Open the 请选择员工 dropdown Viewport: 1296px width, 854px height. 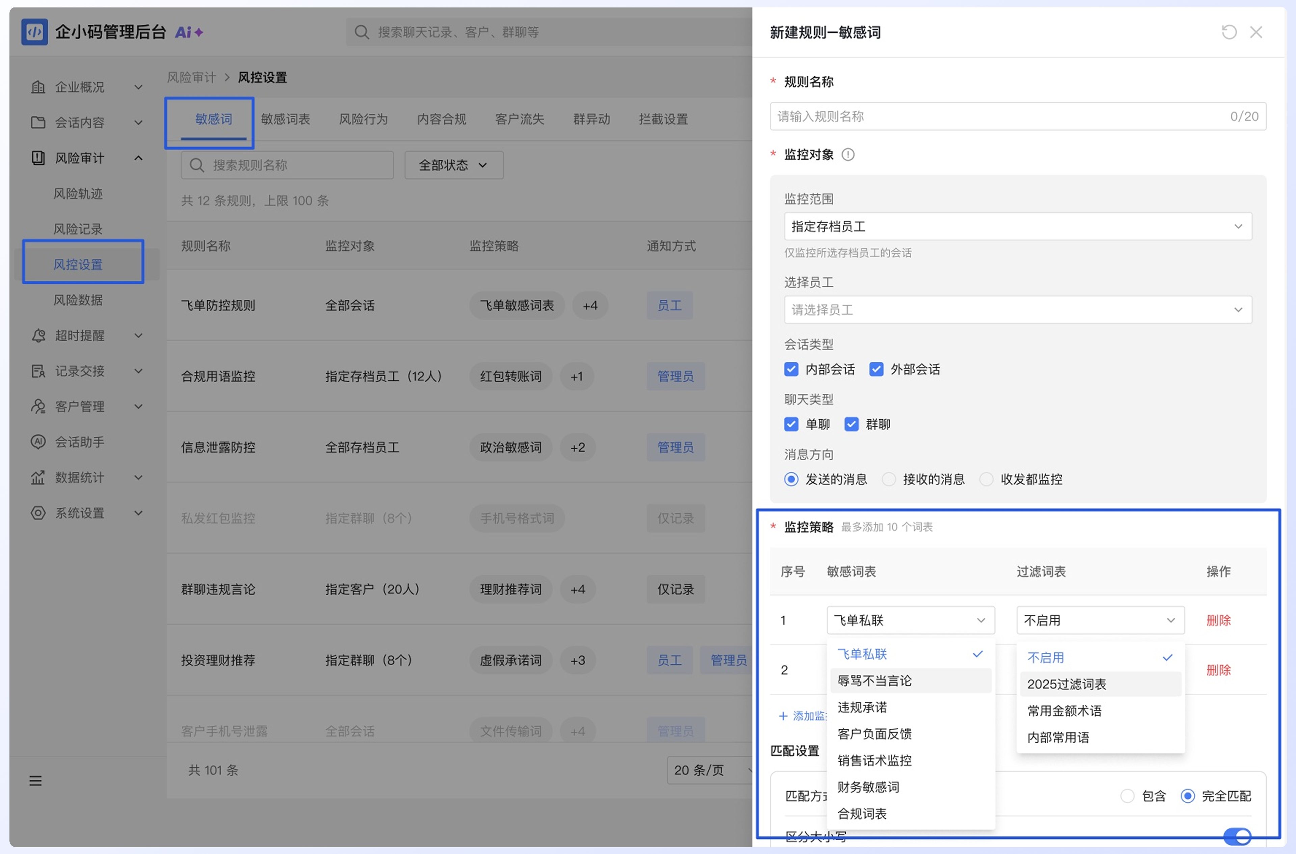1018,310
